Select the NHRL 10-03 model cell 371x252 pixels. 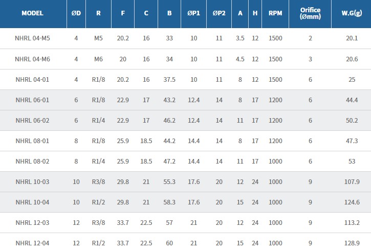(32, 181)
